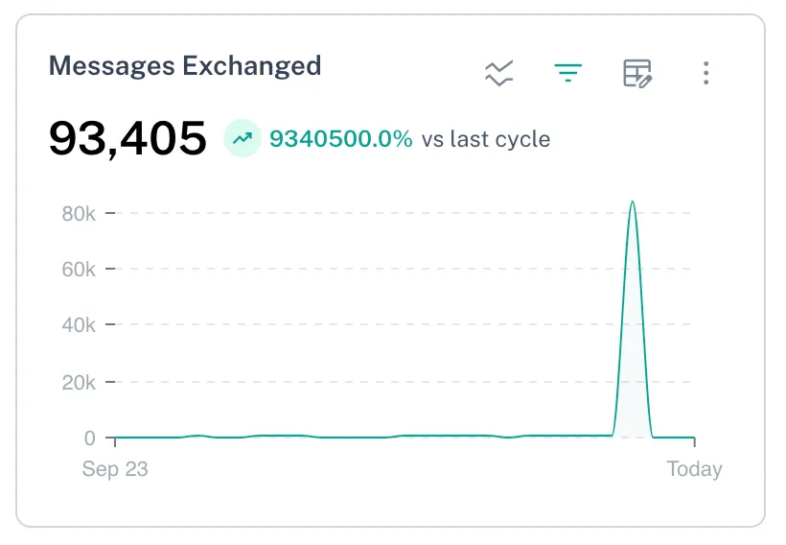Screen dimensions: 786x545
Task: Click the trend lines comparison icon
Action: [499, 73]
